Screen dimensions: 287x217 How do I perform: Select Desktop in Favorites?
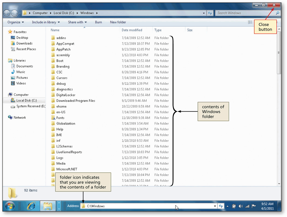(x=22, y=38)
